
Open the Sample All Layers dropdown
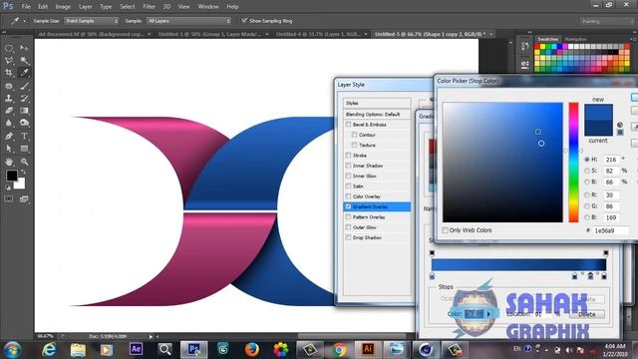(x=188, y=21)
